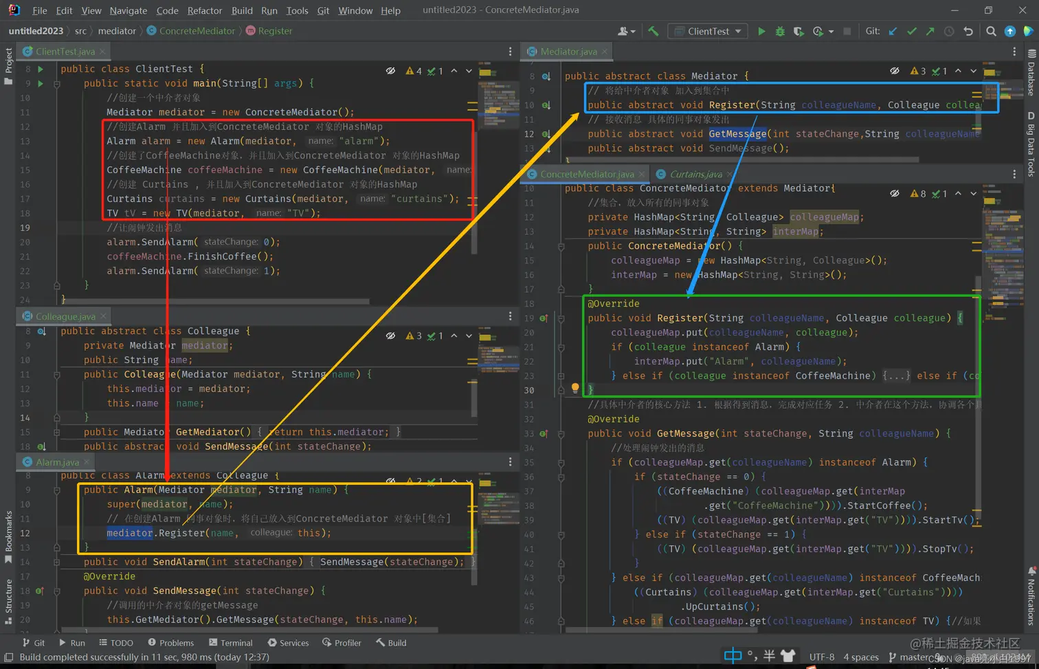Image resolution: width=1039 pixels, height=669 pixels.
Task: Rollback changes with undo arrow icon
Action: (968, 31)
